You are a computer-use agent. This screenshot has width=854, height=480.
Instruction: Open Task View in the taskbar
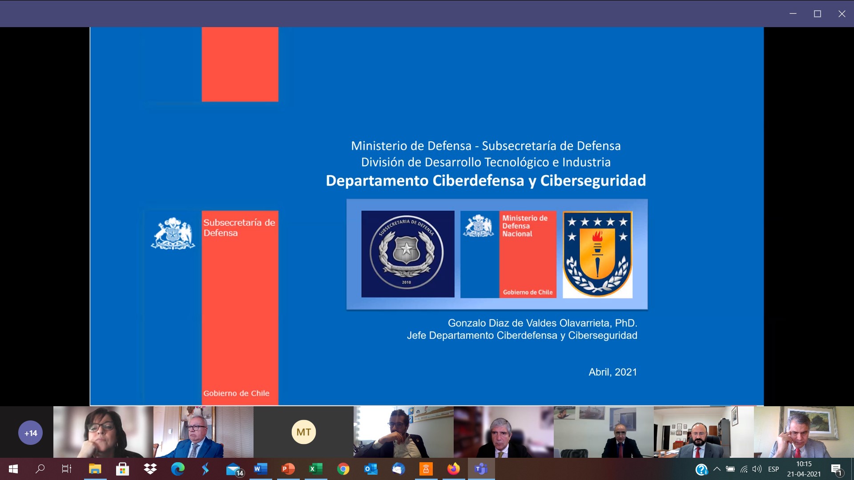point(67,469)
